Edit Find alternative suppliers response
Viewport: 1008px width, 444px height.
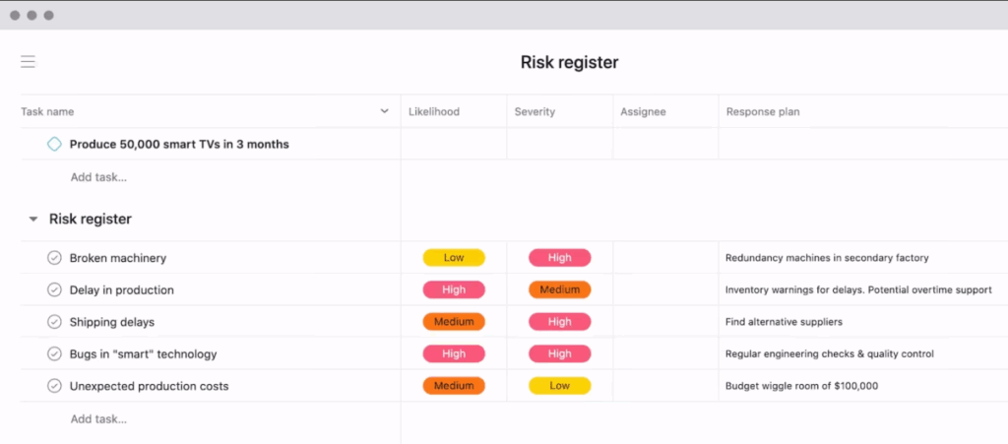tap(784, 322)
